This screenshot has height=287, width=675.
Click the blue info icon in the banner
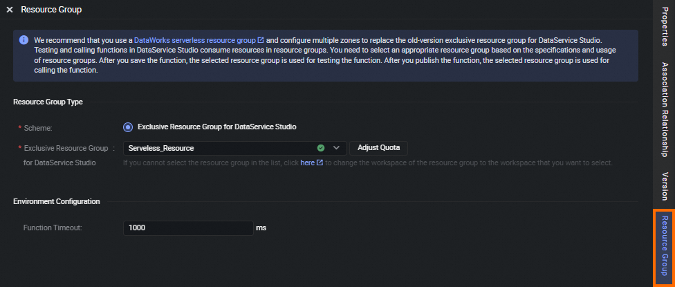[24, 40]
